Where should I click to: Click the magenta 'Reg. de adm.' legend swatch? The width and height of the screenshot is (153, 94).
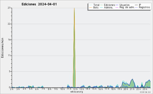pos(117,7)
